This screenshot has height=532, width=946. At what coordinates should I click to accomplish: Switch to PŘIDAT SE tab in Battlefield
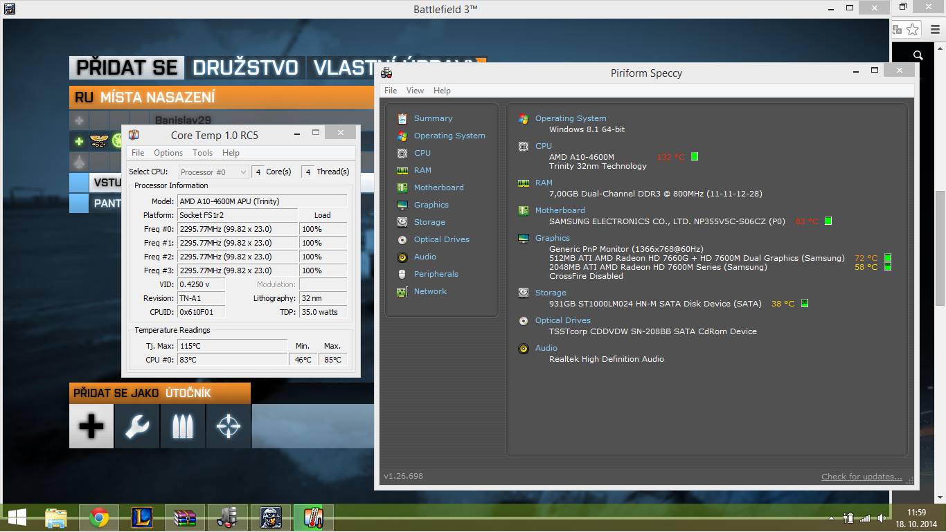(127, 68)
